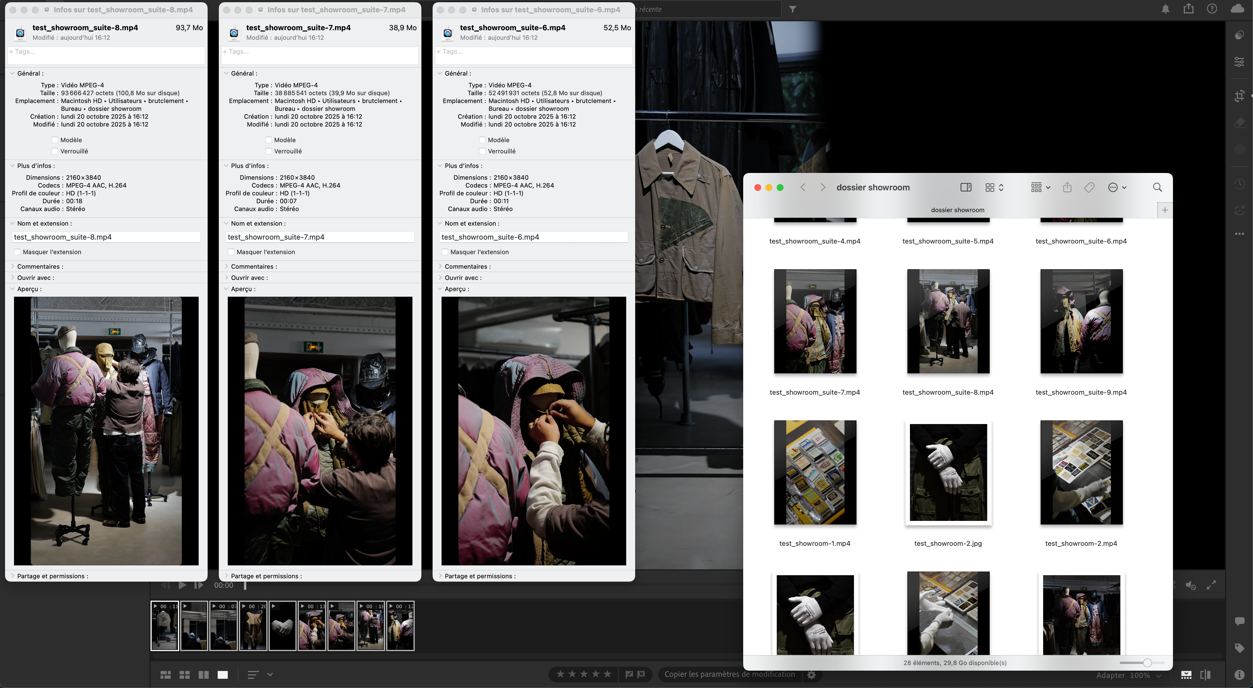Add a new Finder tab with plus
The image size is (1253, 688).
[1165, 210]
